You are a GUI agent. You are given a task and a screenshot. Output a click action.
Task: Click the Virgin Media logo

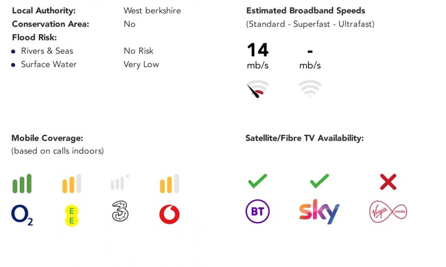click(x=388, y=212)
